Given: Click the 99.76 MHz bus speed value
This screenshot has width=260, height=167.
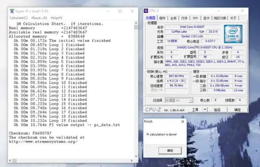Looking at the screenshot, I should (176, 85).
